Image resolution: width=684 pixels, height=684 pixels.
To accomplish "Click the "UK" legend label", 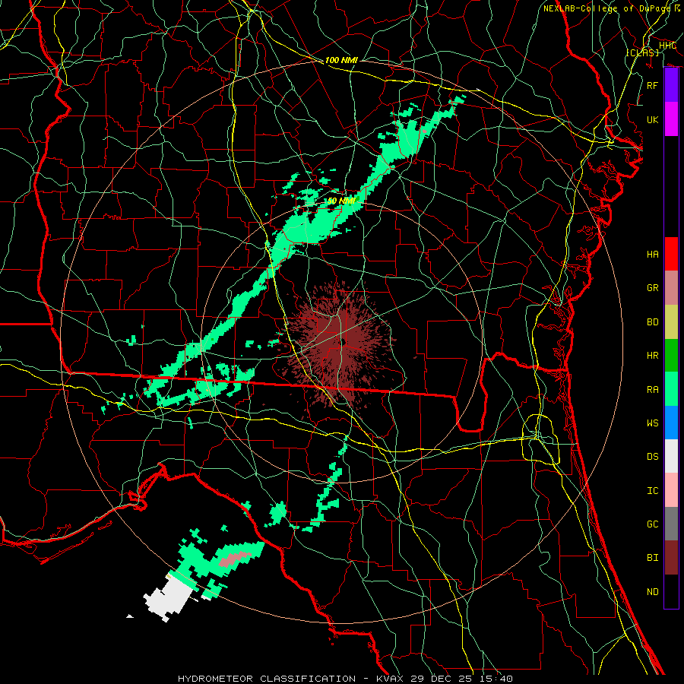I will tap(653, 119).
